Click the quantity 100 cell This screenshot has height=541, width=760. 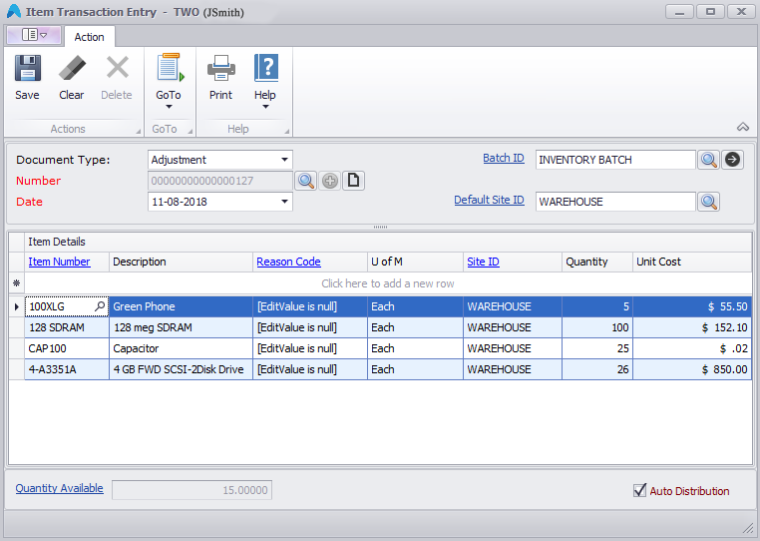pyautogui.click(x=597, y=327)
